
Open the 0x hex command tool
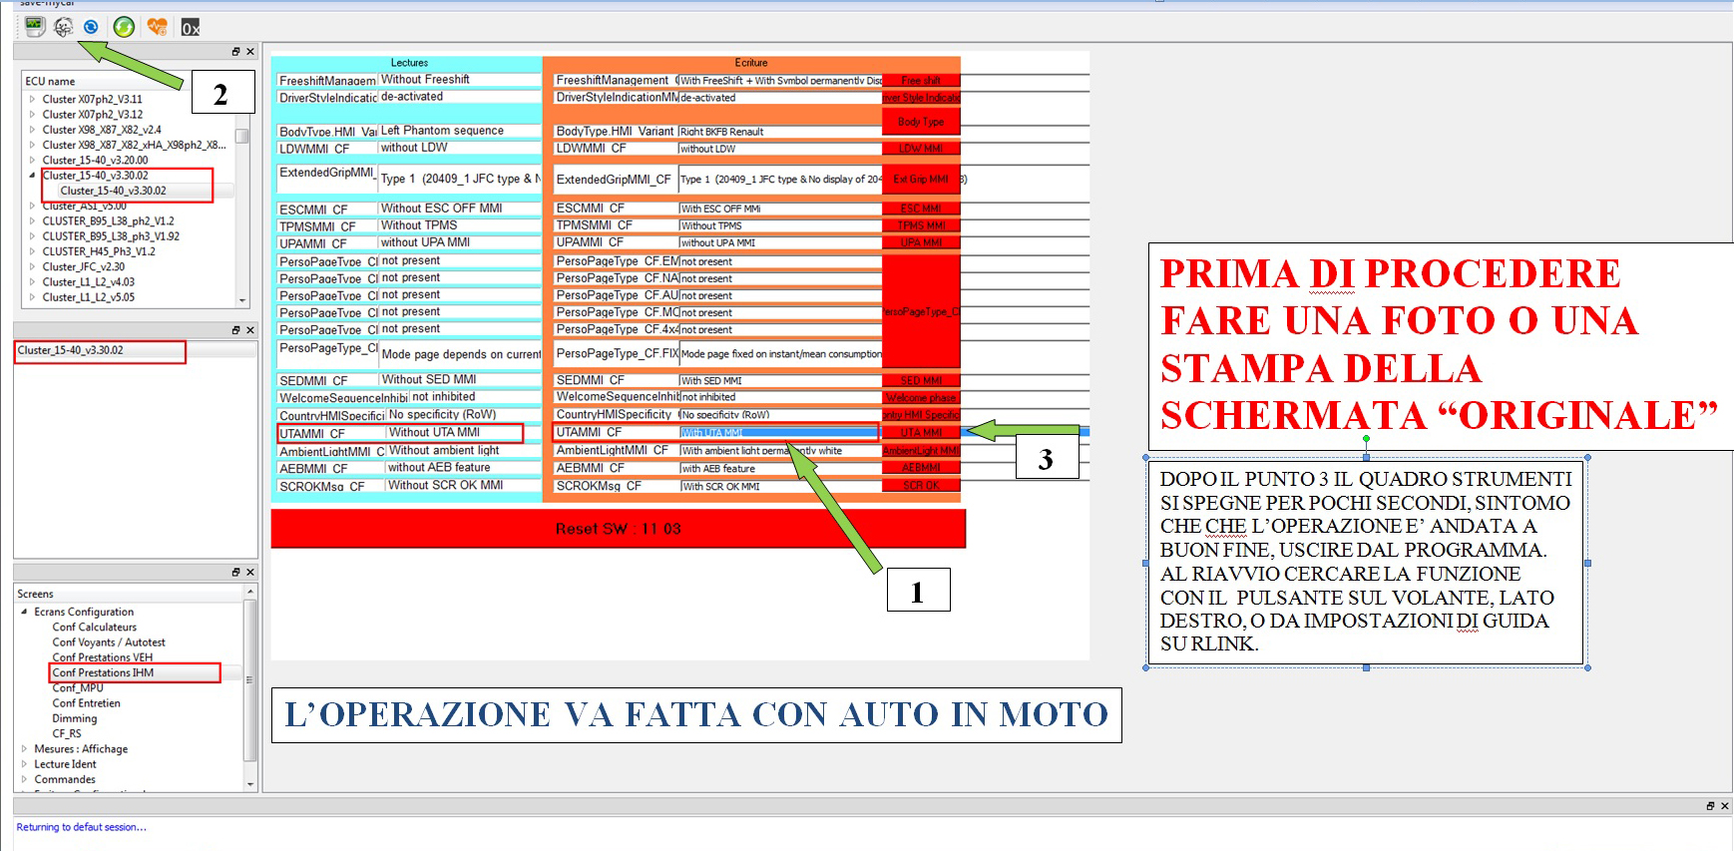[190, 27]
